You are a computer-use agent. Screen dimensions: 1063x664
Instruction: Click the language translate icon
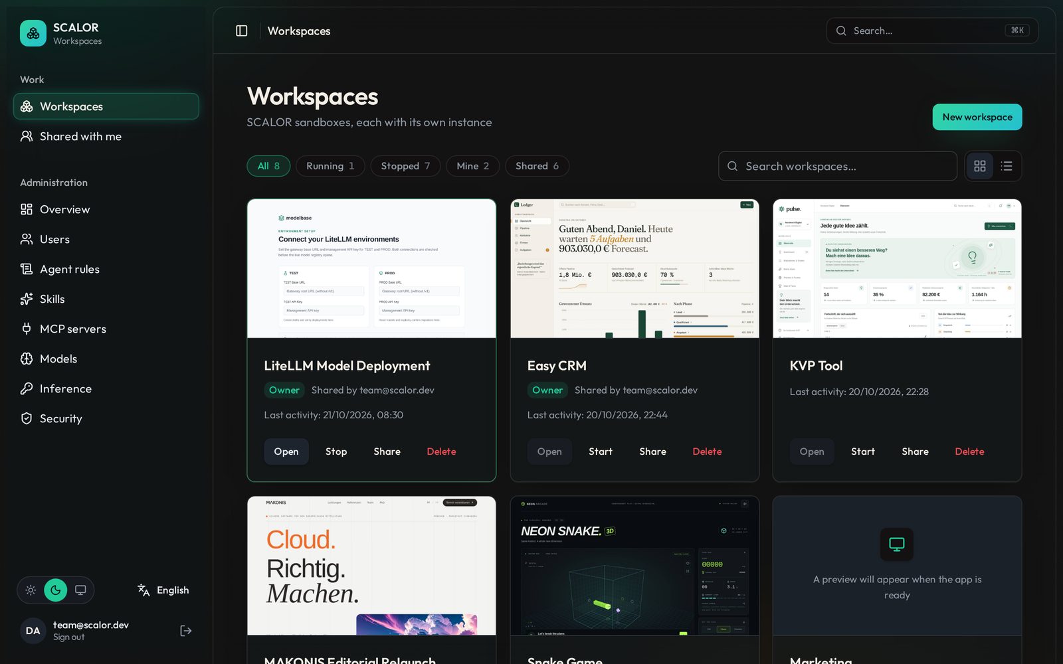[x=144, y=590]
